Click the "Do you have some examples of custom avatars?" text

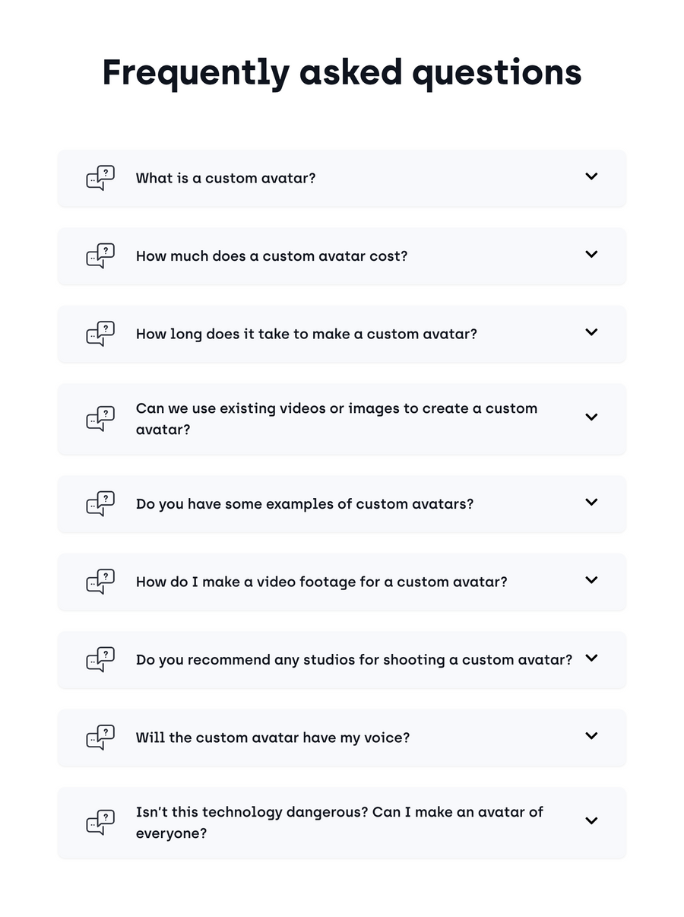[304, 504]
